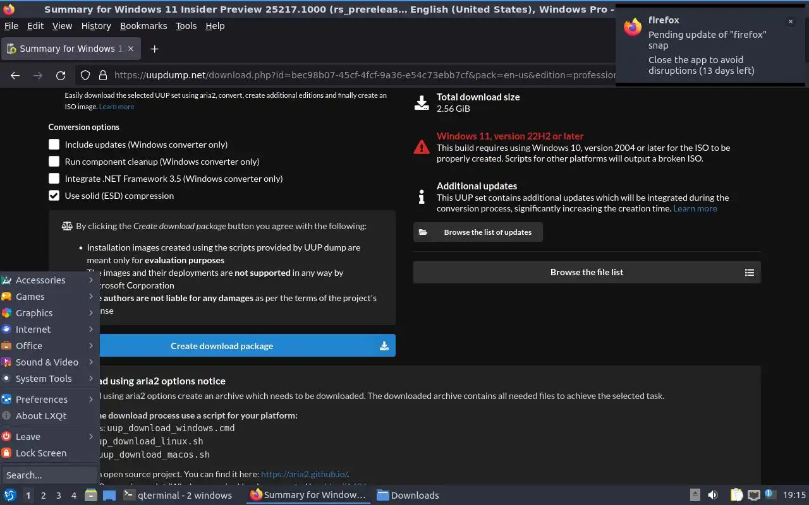
Task: Open the Edit menu
Action: click(x=35, y=26)
